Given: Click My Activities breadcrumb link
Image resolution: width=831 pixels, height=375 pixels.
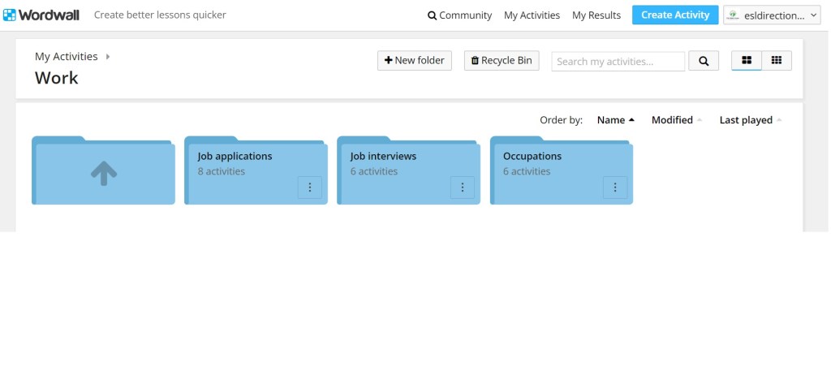Looking at the screenshot, I should click(x=66, y=57).
